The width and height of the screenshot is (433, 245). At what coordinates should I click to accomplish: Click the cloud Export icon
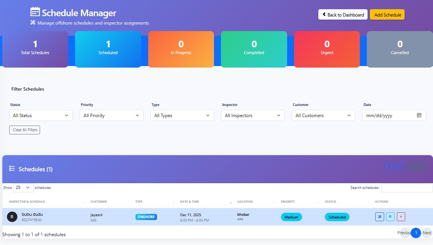point(389,166)
